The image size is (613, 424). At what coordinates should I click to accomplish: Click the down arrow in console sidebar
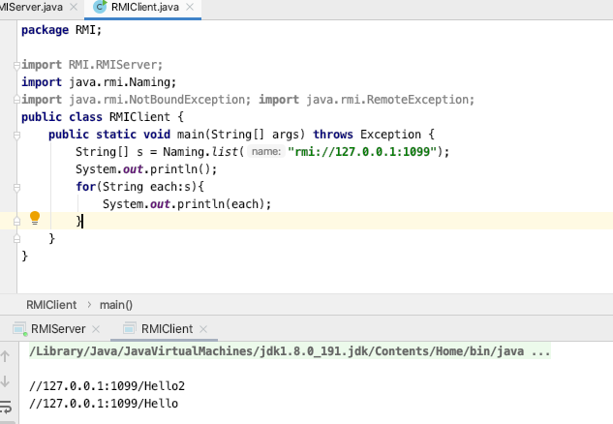coord(5,381)
